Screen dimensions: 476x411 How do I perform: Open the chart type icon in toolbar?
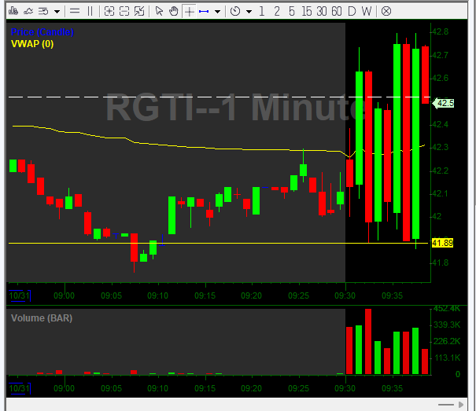click(13, 12)
